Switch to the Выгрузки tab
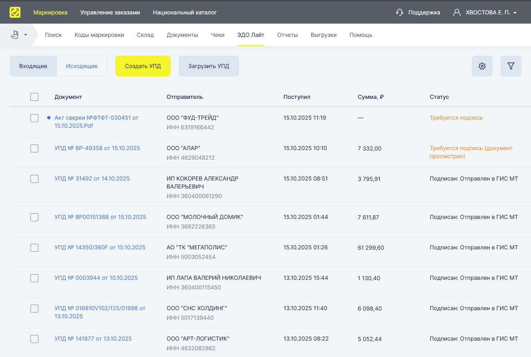This screenshot has height=357, width=531. 324,35
